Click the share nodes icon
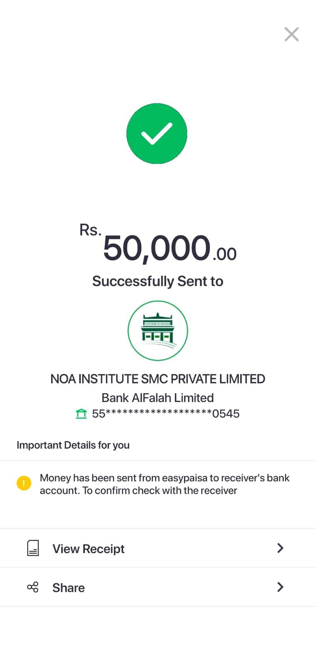The width and height of the screenshot is (316, 660). [x=33, y=587]
